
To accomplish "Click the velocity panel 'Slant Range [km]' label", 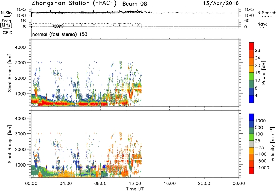I will [10, 144].
